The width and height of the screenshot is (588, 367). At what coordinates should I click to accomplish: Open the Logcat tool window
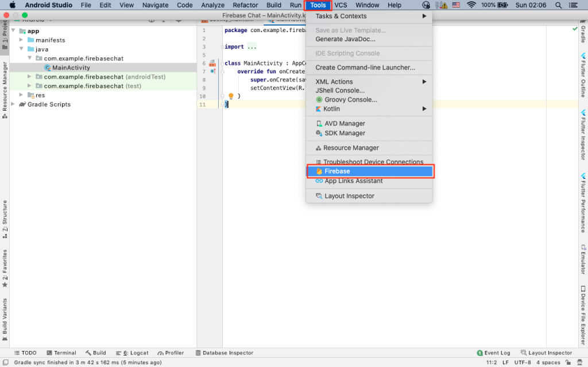[132, 353]
